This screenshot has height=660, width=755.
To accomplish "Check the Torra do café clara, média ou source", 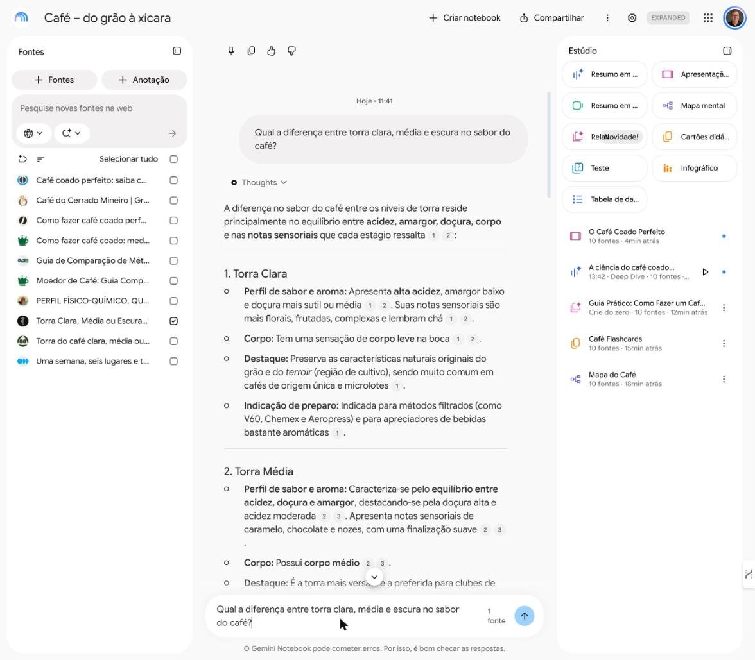I will tap(174, 341).
